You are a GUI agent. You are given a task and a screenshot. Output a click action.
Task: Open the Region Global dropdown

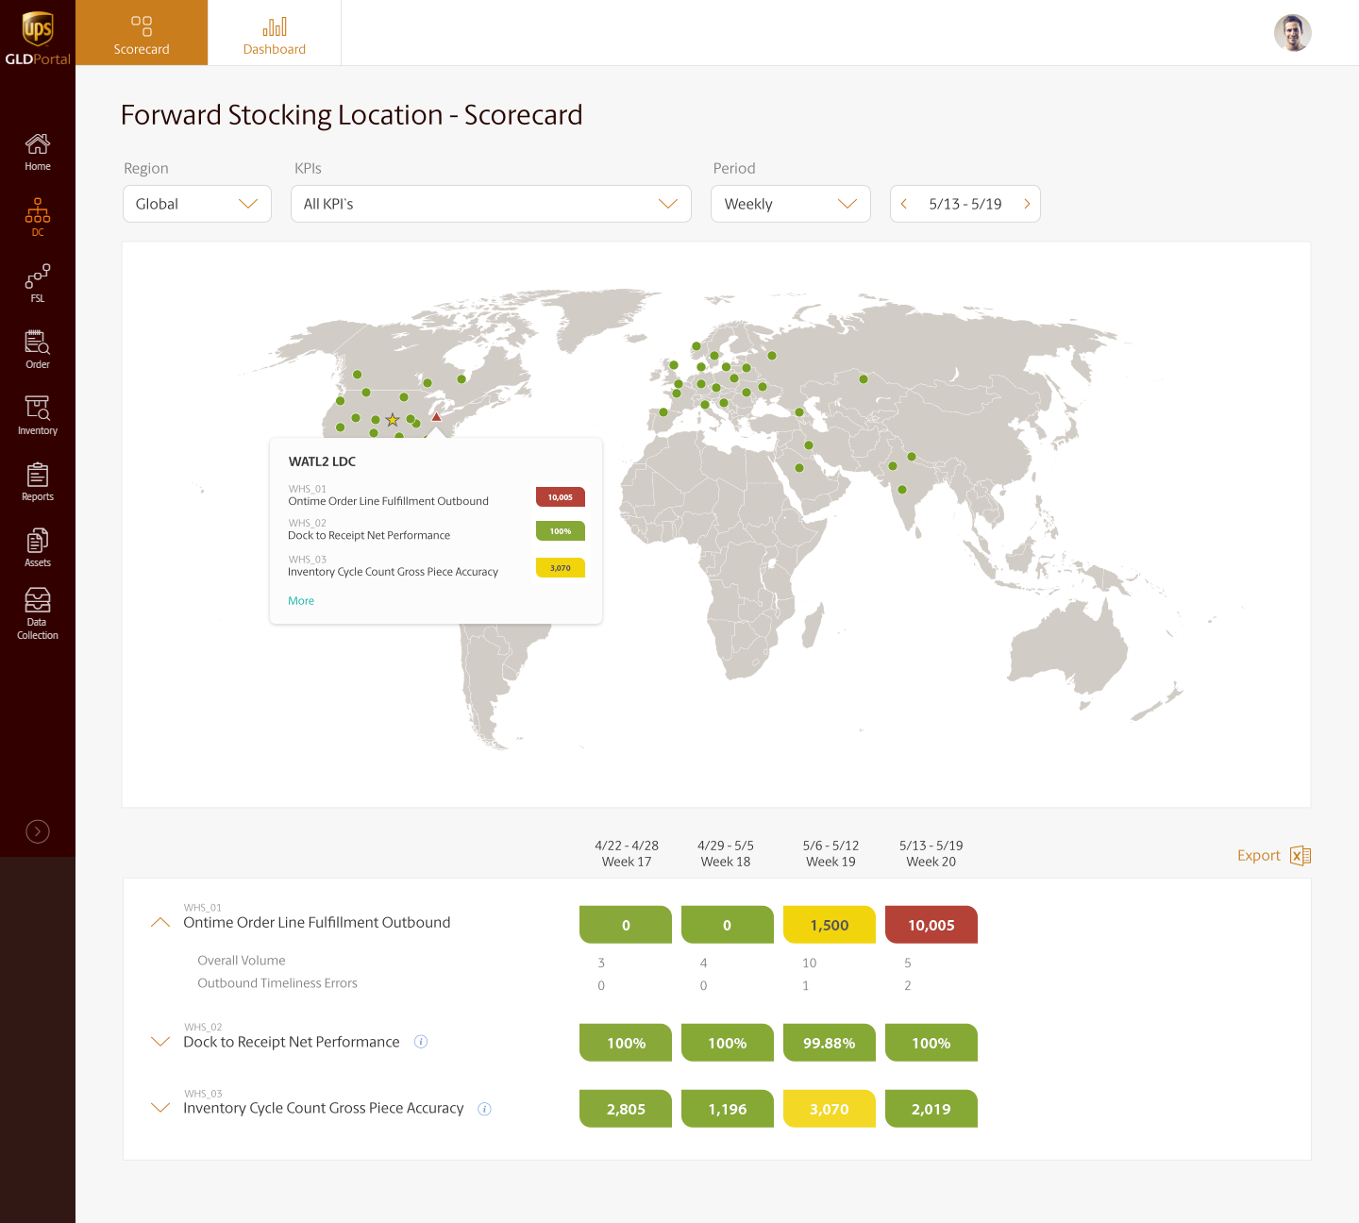[197, 204]
